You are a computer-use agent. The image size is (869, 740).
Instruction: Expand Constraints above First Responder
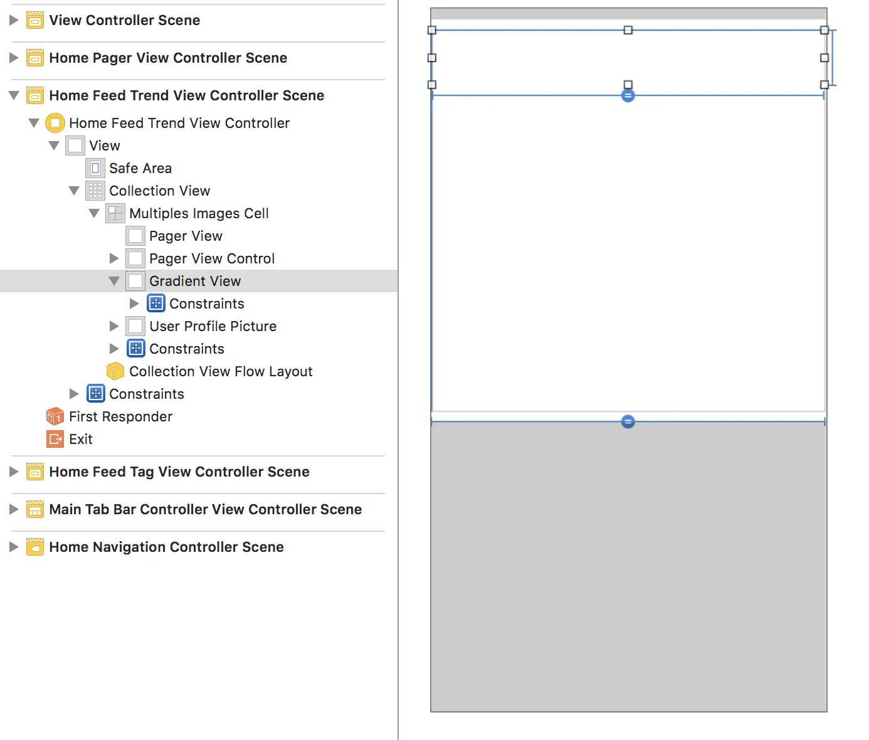point(74,394)
